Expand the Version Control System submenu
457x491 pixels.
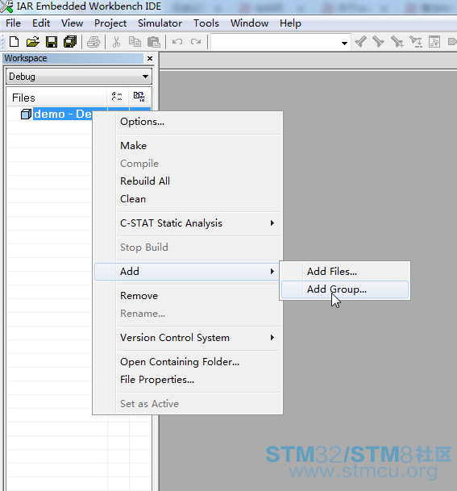click(272, 338)
